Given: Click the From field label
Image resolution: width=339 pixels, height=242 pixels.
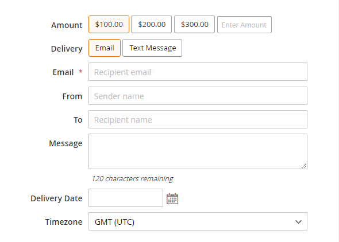Looking at the screenshot, I should coord(72,96).
